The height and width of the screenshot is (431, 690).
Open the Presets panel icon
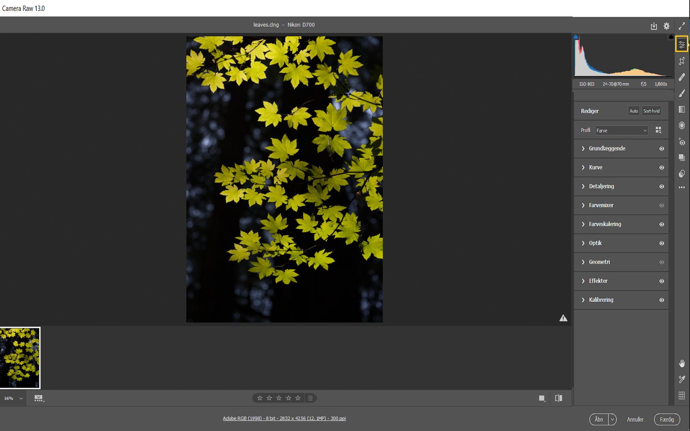(682, 173)
